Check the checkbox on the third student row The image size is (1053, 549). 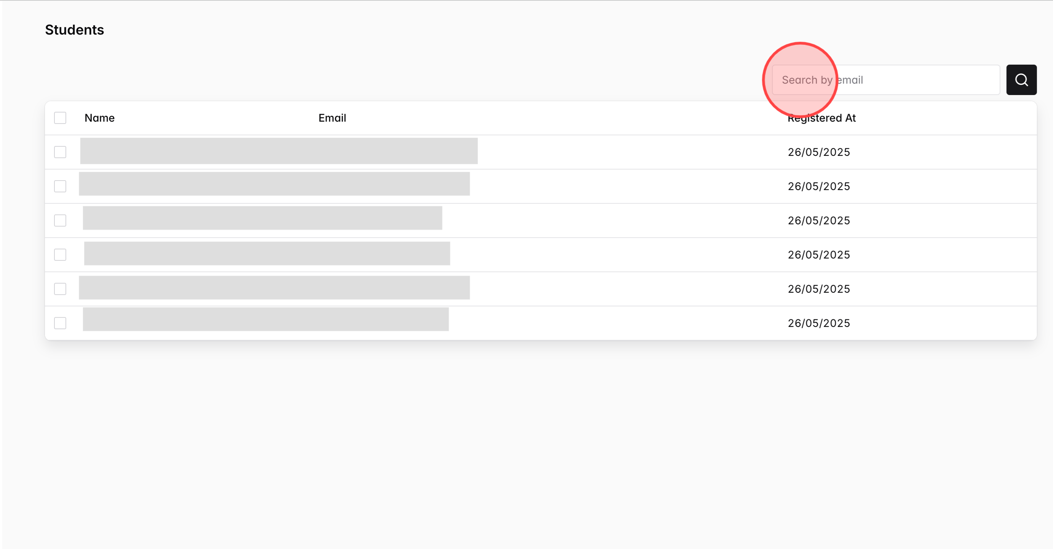pyautogui.click(x=60, y=221)
